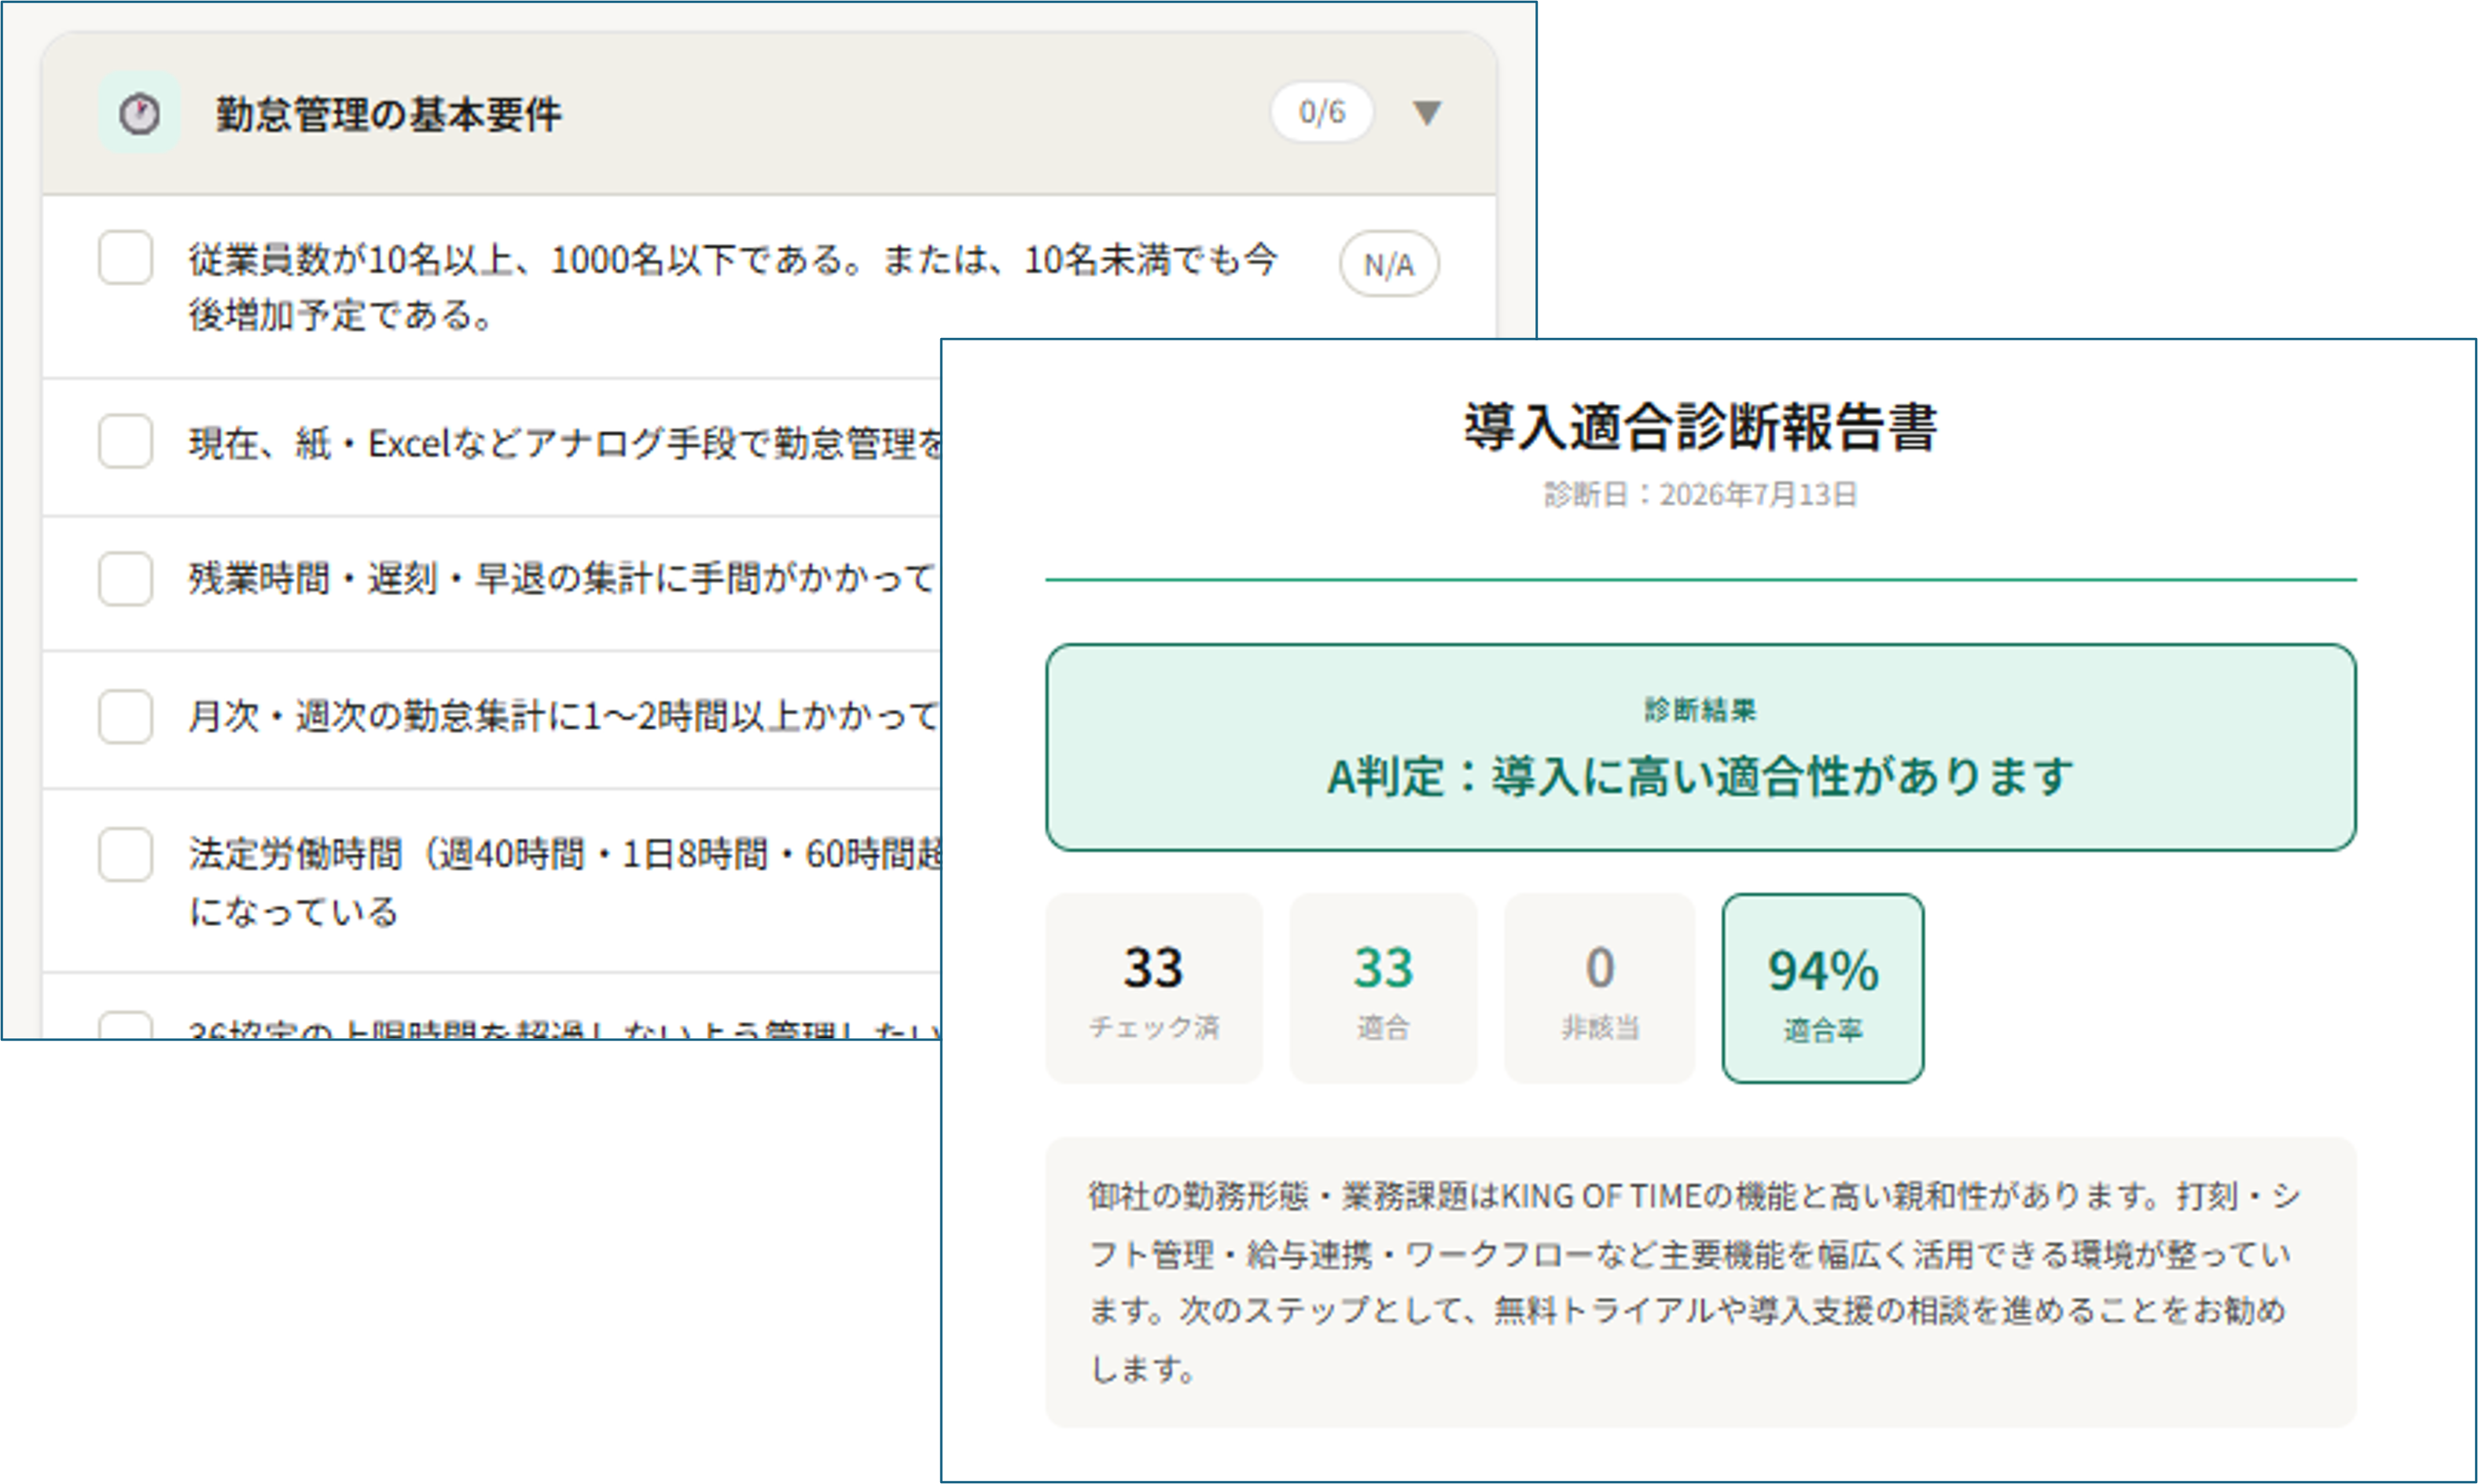Image resolution: width=2478 pixels, height=1484 pixels.
Task: Check the 従業員数が10名以上 item checkbox
Action: tap(125, 258)
